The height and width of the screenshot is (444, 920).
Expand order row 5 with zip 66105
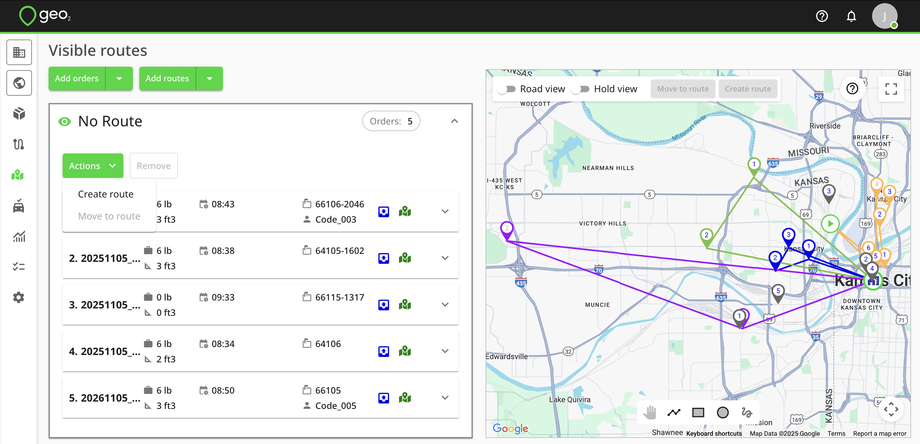[x=445, y=398]
